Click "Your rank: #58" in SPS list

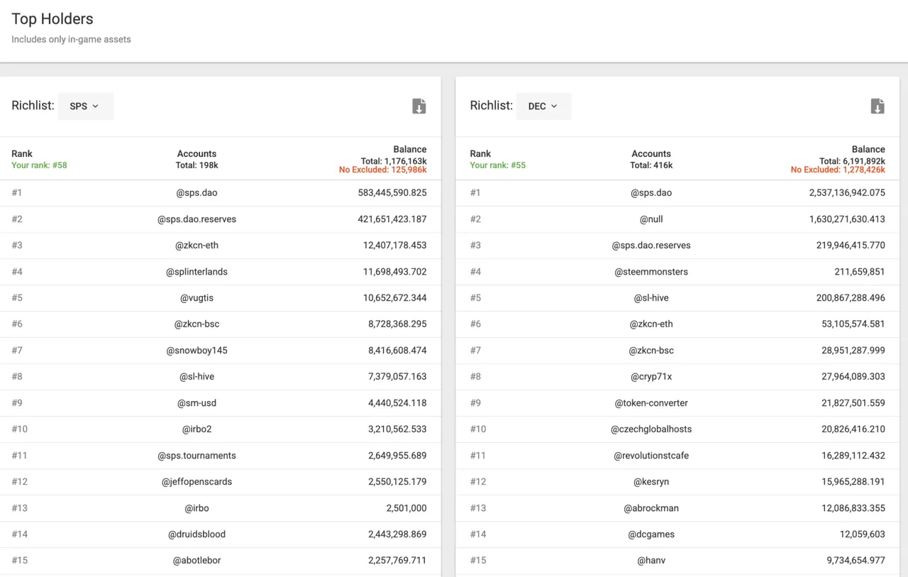39,165
